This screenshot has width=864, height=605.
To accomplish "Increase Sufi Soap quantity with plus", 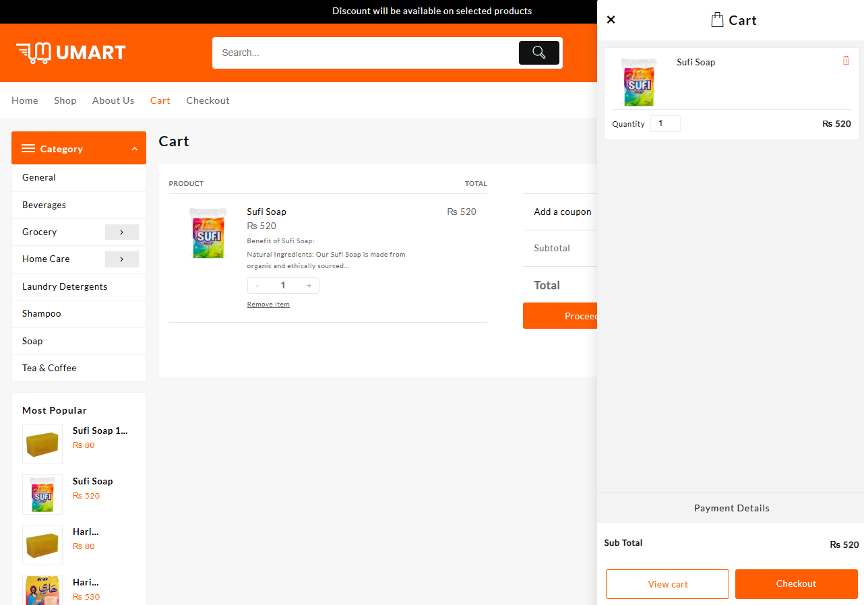I will 309,286.
